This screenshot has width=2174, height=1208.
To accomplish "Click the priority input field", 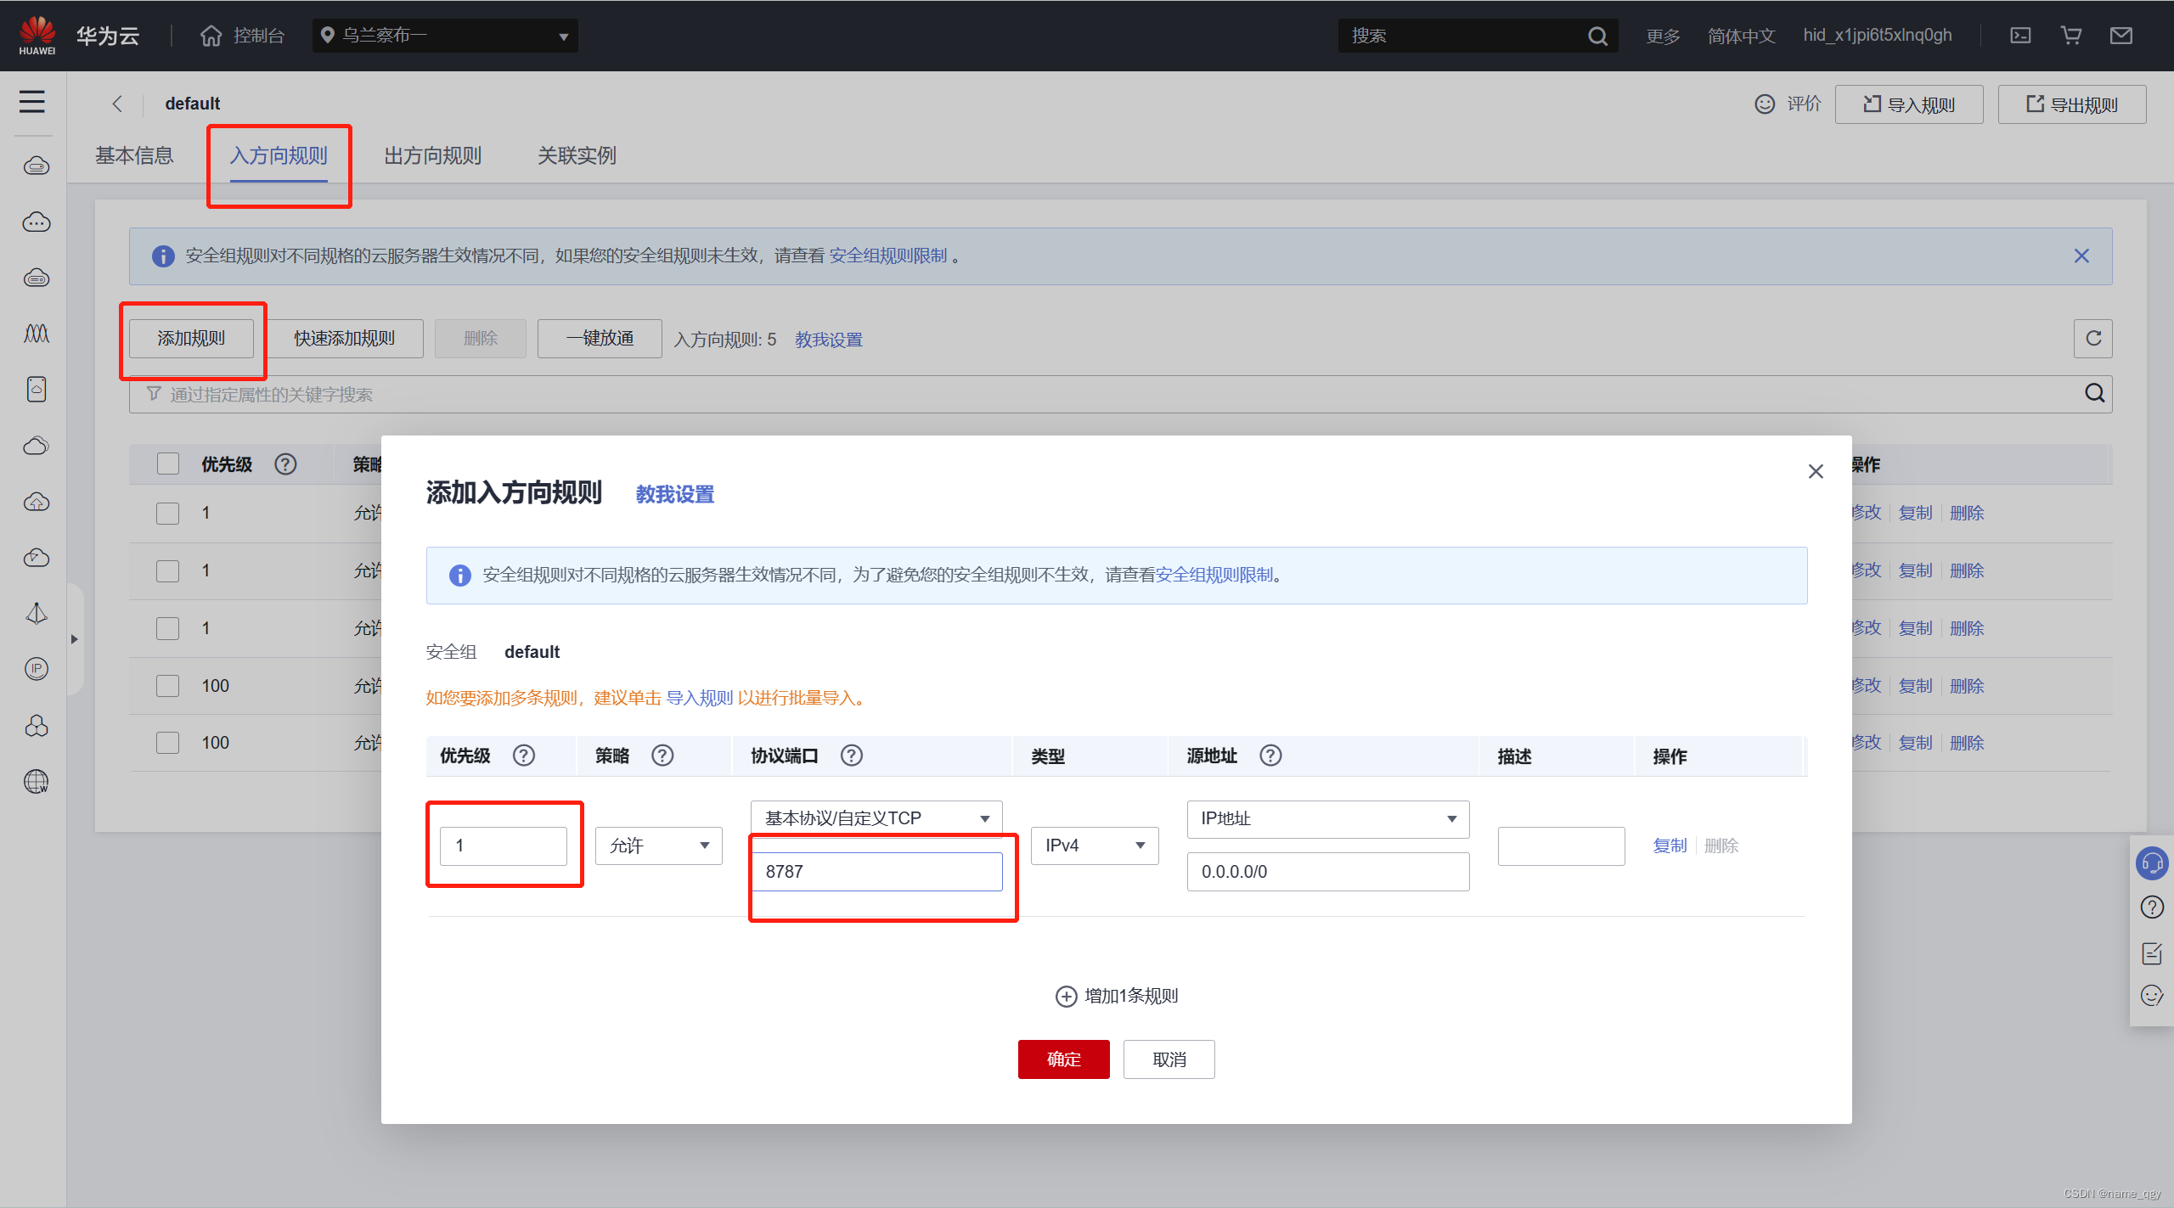I will [x=503, y=846].
